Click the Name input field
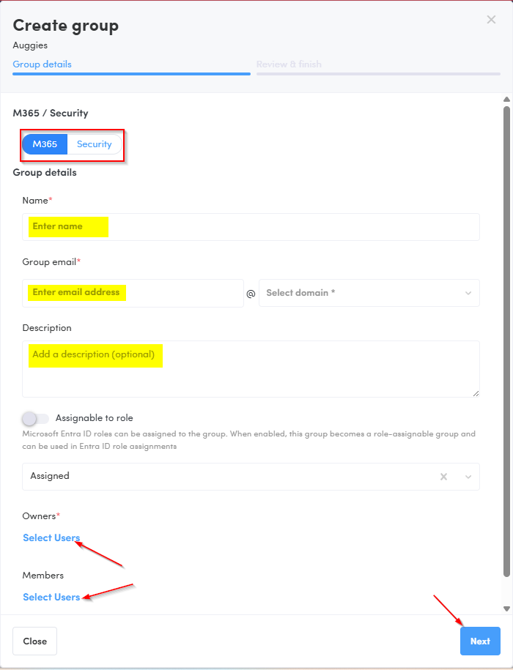This screenshot has width=513, height=670. click(x=251, y=227)
